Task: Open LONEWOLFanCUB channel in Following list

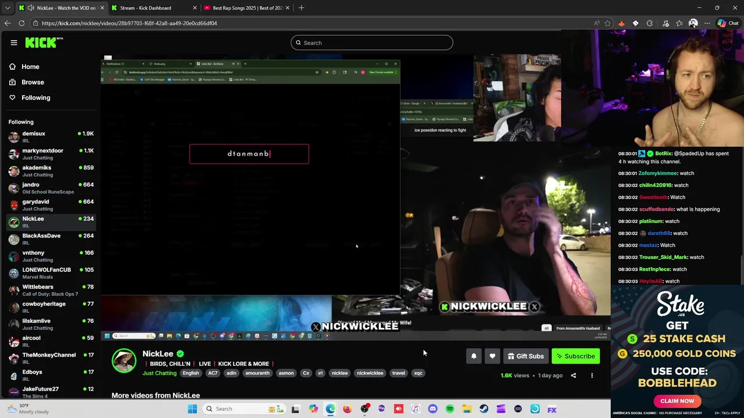Action: [x=51, y=273]
